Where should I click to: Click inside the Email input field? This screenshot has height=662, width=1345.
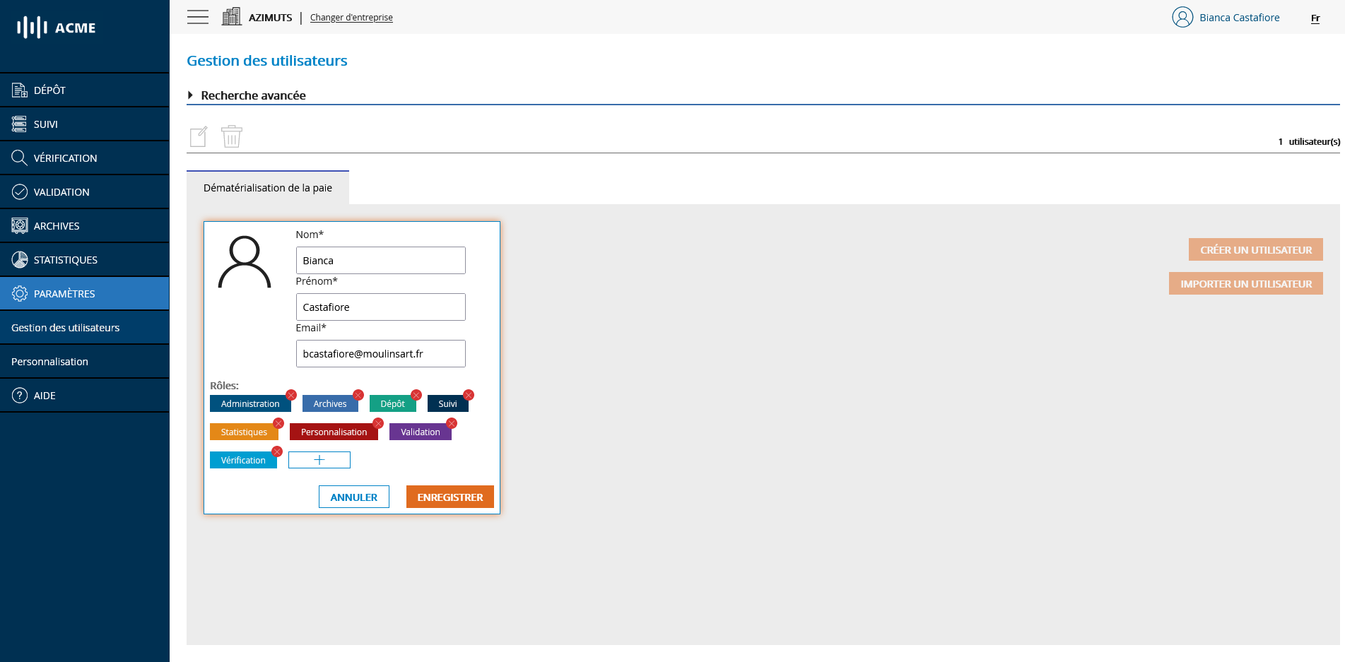tap(380, 353)
